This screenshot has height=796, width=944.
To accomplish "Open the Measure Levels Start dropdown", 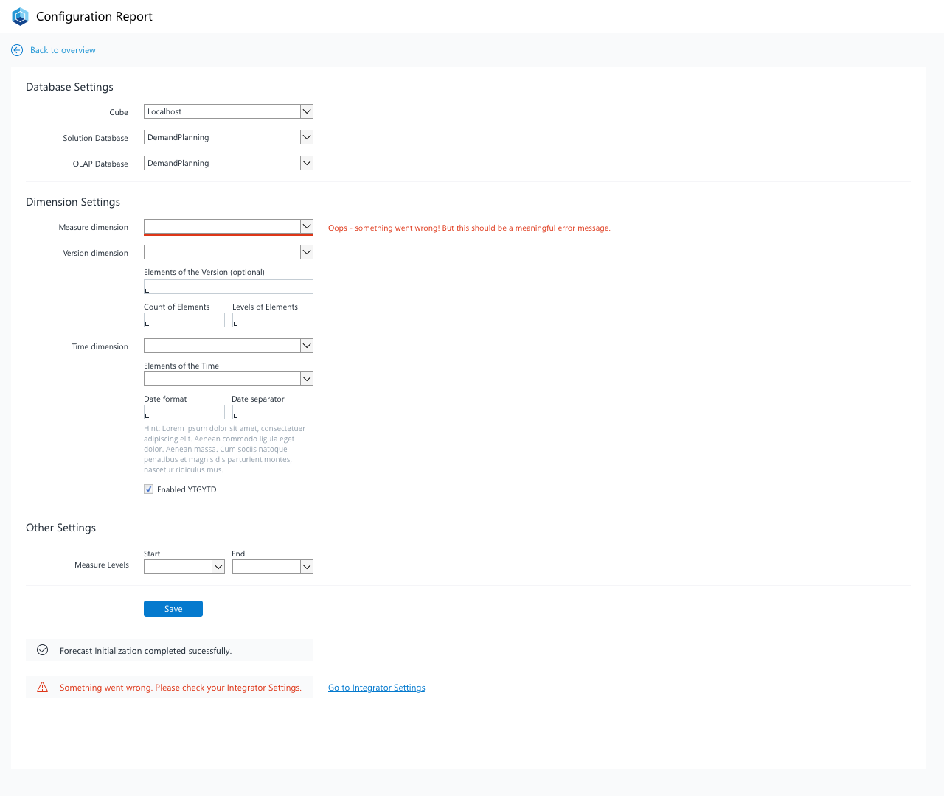I will (184, 567).
